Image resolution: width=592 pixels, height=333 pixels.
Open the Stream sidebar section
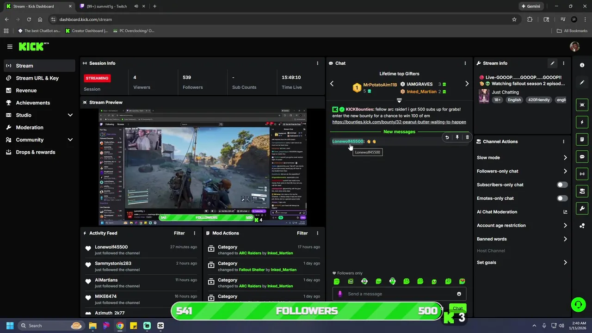point(39,66)
